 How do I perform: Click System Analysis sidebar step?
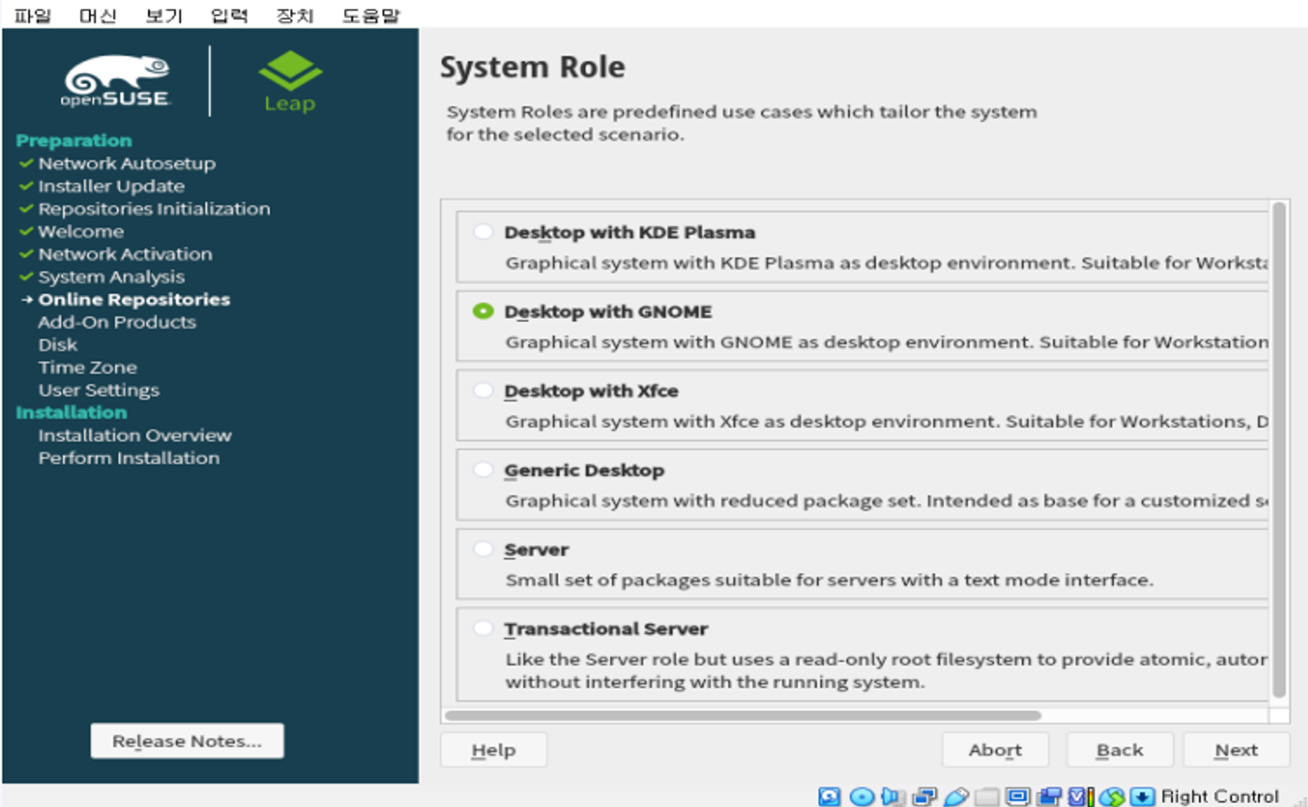tap(111, 276)
